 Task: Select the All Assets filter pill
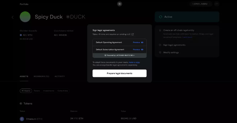(x=26, y=91)
